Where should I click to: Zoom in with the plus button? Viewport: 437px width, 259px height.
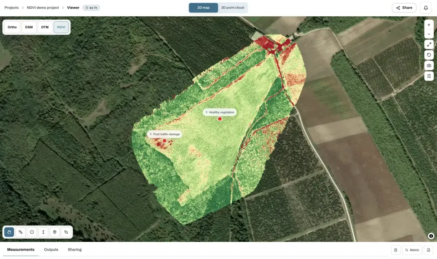429,24
